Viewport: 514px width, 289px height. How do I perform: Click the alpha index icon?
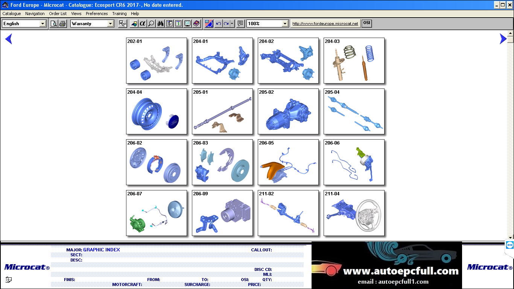point(142,24)
